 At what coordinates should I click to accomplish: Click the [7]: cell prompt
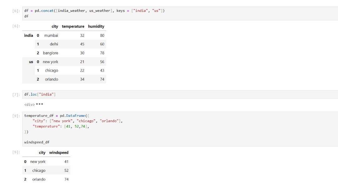coord(16,95)
